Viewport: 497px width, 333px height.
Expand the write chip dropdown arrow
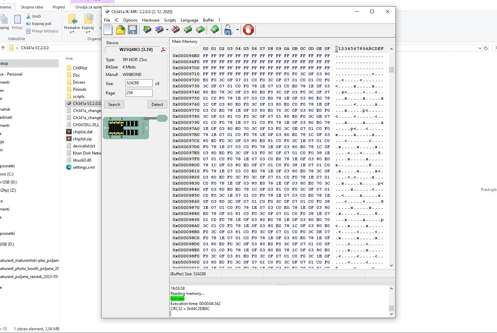[167, 30]
